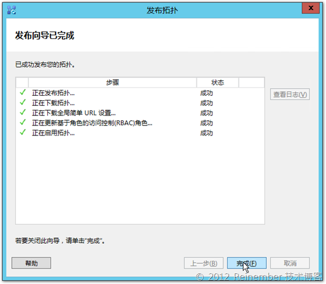Select the 正在下载全局简单 URL 设置... row
Screen dimensions: 326x284
(x=140, y=113)
